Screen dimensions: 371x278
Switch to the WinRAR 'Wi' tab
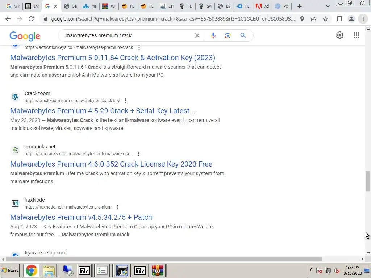pos(109,6)
